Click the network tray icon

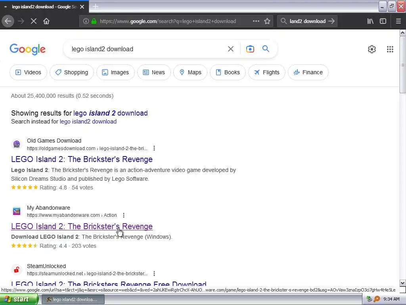click(x=369, y=299)
